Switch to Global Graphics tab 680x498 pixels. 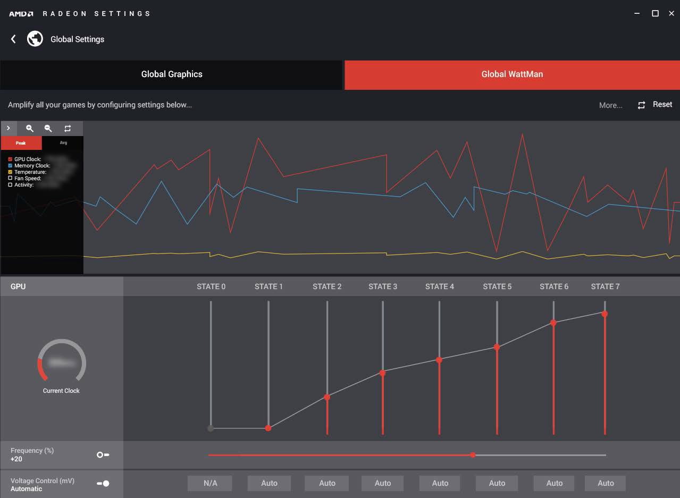click(171, 74)
